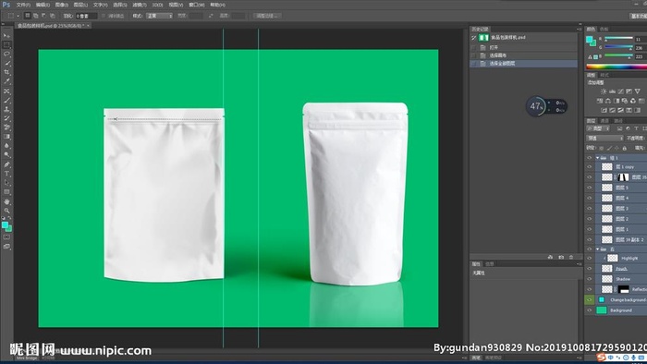Viewport: 647px width, 364px height.
Task: Select the Healing Brush tool
Action: point(6,91)
